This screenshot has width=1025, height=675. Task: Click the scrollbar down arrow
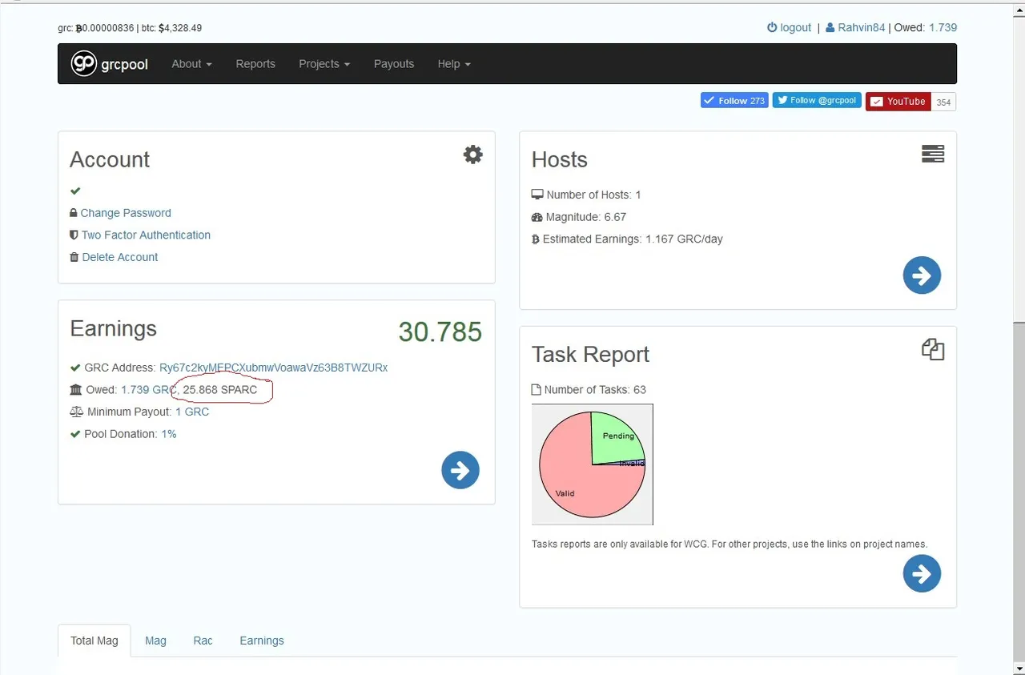[x=1019, y=668]
